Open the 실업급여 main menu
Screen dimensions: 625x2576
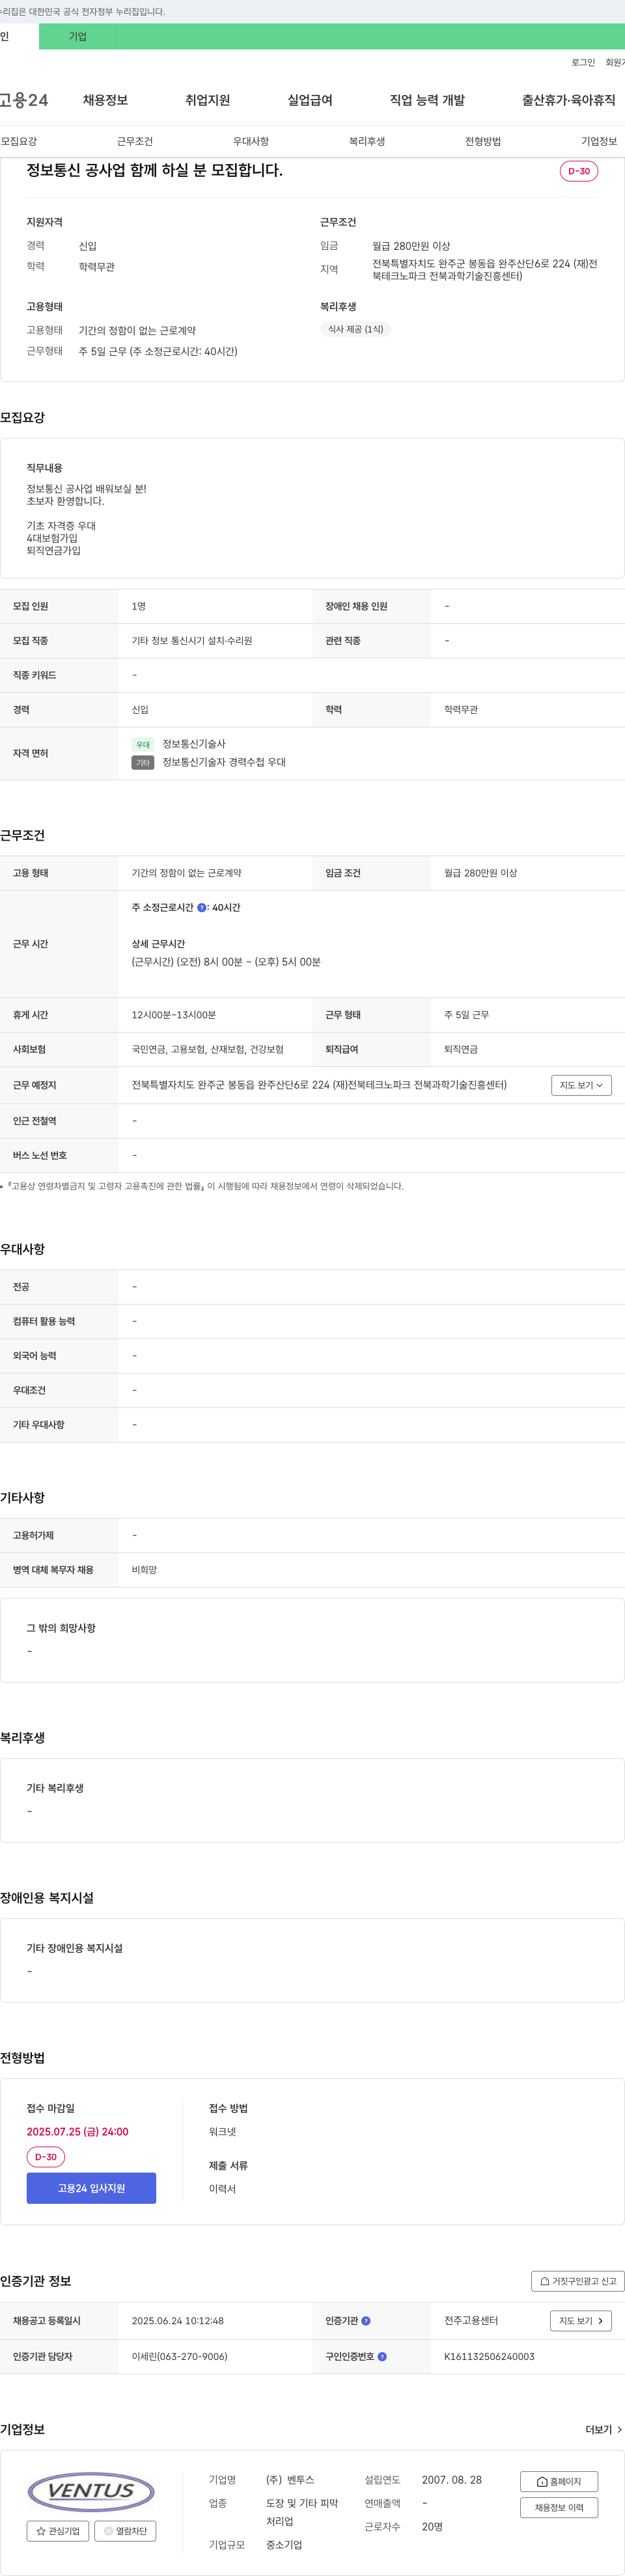coord(310,100)
